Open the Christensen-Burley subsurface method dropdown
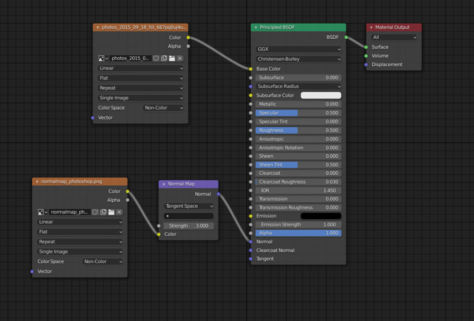Screen dimensions: 474x321 point(298,59)
